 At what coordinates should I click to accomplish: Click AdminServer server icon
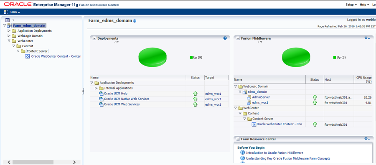[249, 97]
